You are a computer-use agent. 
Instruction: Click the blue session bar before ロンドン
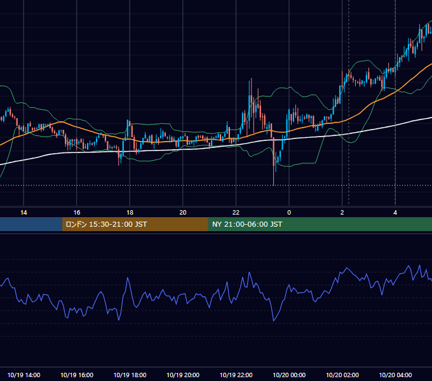tap(31, 224)
